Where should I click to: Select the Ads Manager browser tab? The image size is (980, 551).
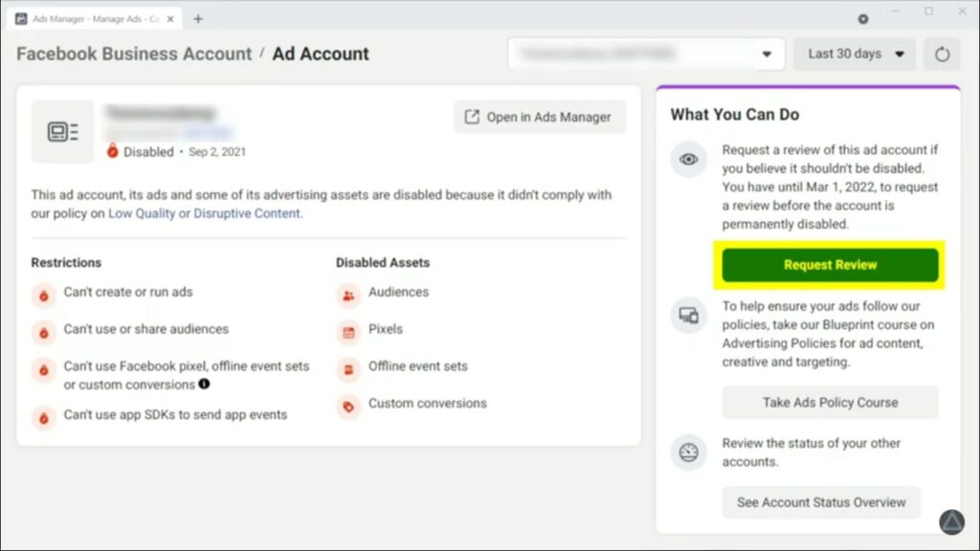click(x=91, y=18)
